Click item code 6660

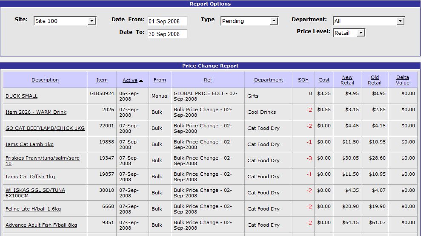point(108,206)
